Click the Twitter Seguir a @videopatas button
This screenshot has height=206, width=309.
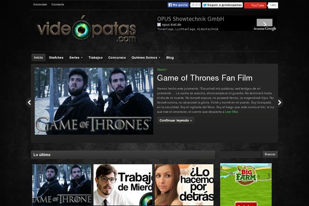pyautogui.click(x=222, y=5)
